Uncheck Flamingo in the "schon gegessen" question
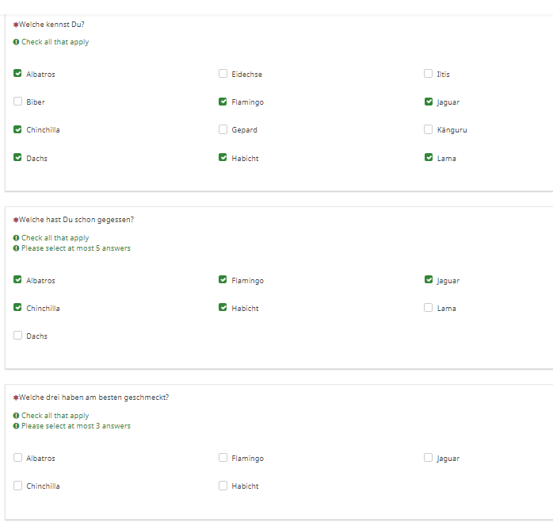 (x=223, y=280)
